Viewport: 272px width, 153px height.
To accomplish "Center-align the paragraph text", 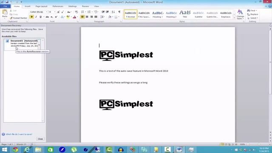I will pyautogui.click(x=87, y=17).
